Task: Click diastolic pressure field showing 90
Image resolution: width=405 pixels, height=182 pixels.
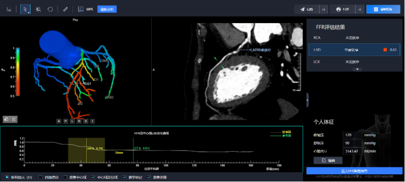Action: [352, 143]
